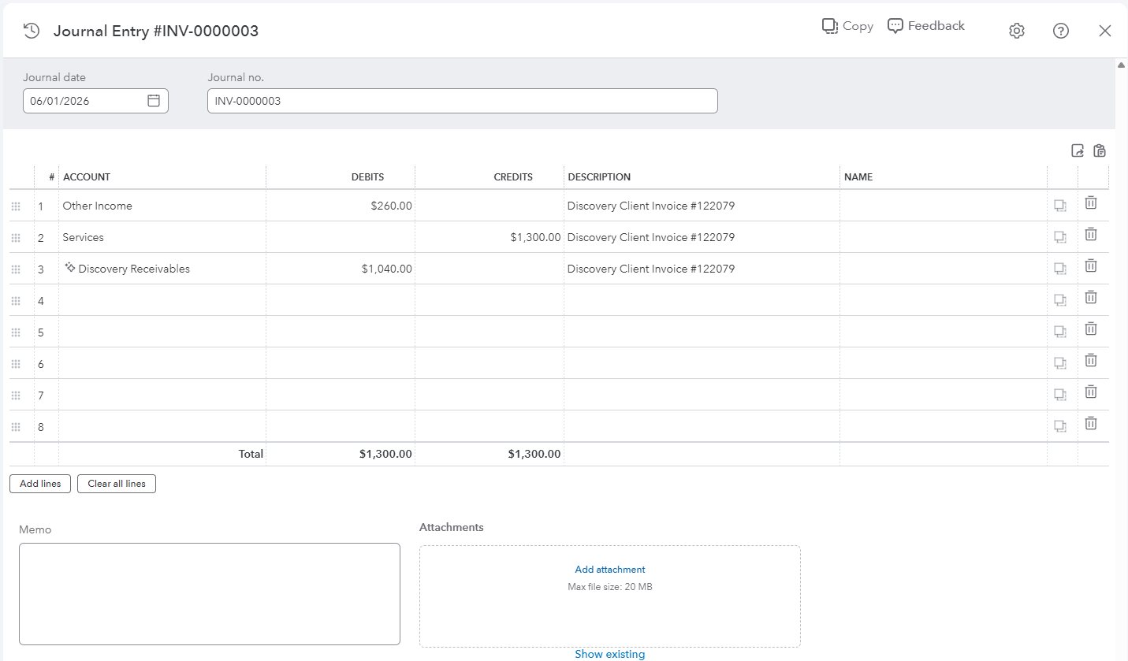Click the drag handle for line 5

coord(16,332)
